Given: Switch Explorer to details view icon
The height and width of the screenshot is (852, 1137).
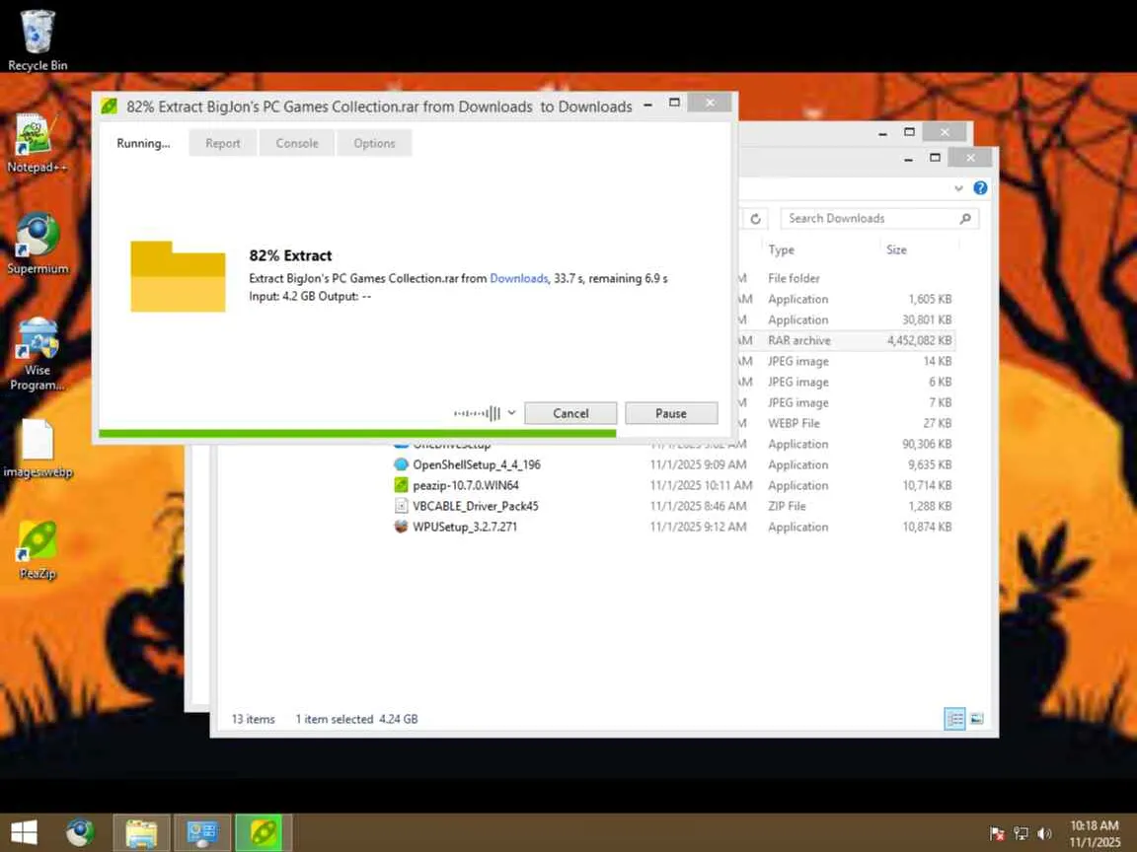Looking at the screenshot, I should pyautogui.click(x=955, y=719).
